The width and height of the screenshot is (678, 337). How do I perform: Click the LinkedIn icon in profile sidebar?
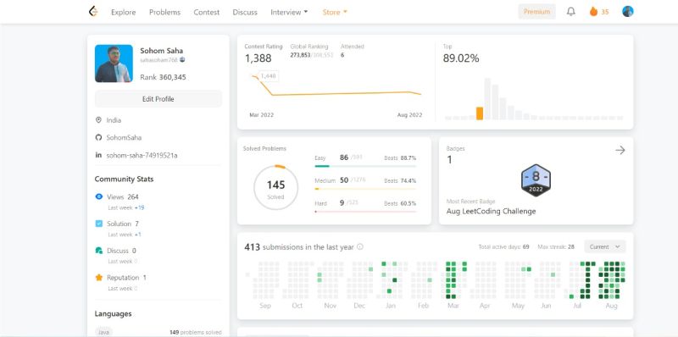(x=98, y=155)
